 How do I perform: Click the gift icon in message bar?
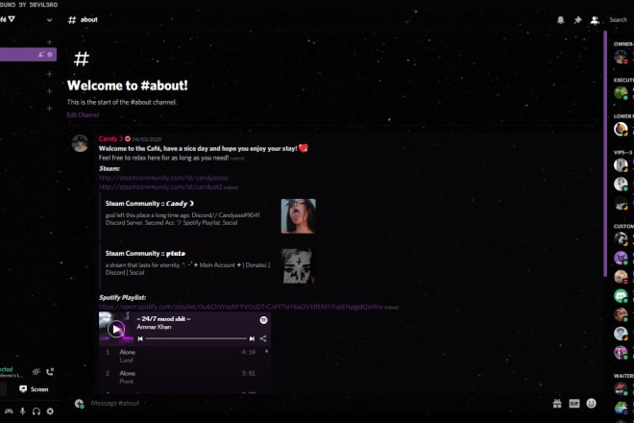[x=557, y=403]
